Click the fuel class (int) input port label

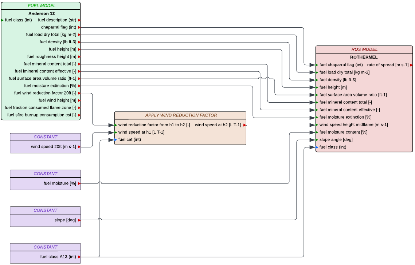pyautogui.click(x=18, y=20)
